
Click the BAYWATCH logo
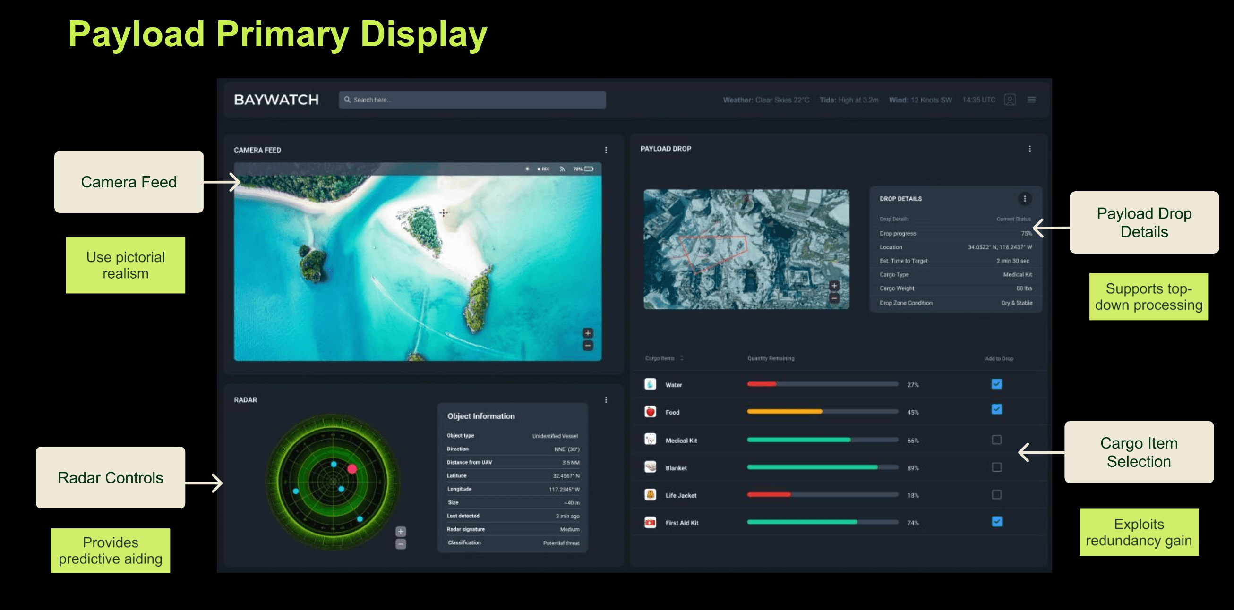pos(276,100)
